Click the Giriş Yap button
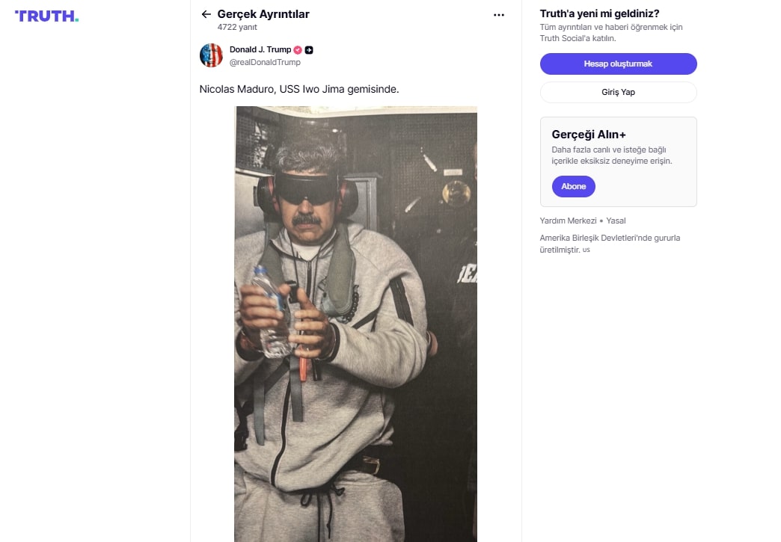 [x=618, y=92]
